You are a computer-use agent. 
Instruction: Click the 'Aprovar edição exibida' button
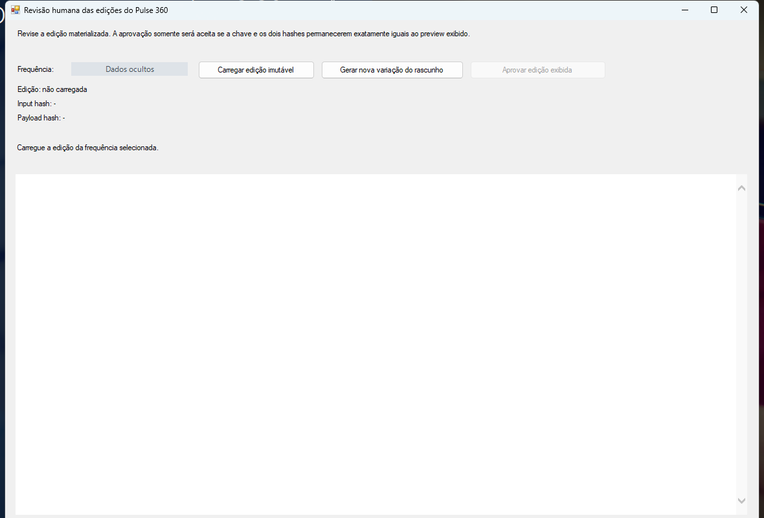point(537,70)
